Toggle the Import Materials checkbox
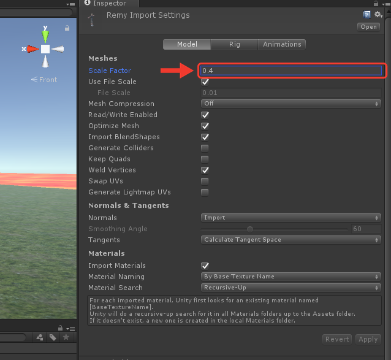Screen dimensions: 391x360 click(x=205, y=266)
